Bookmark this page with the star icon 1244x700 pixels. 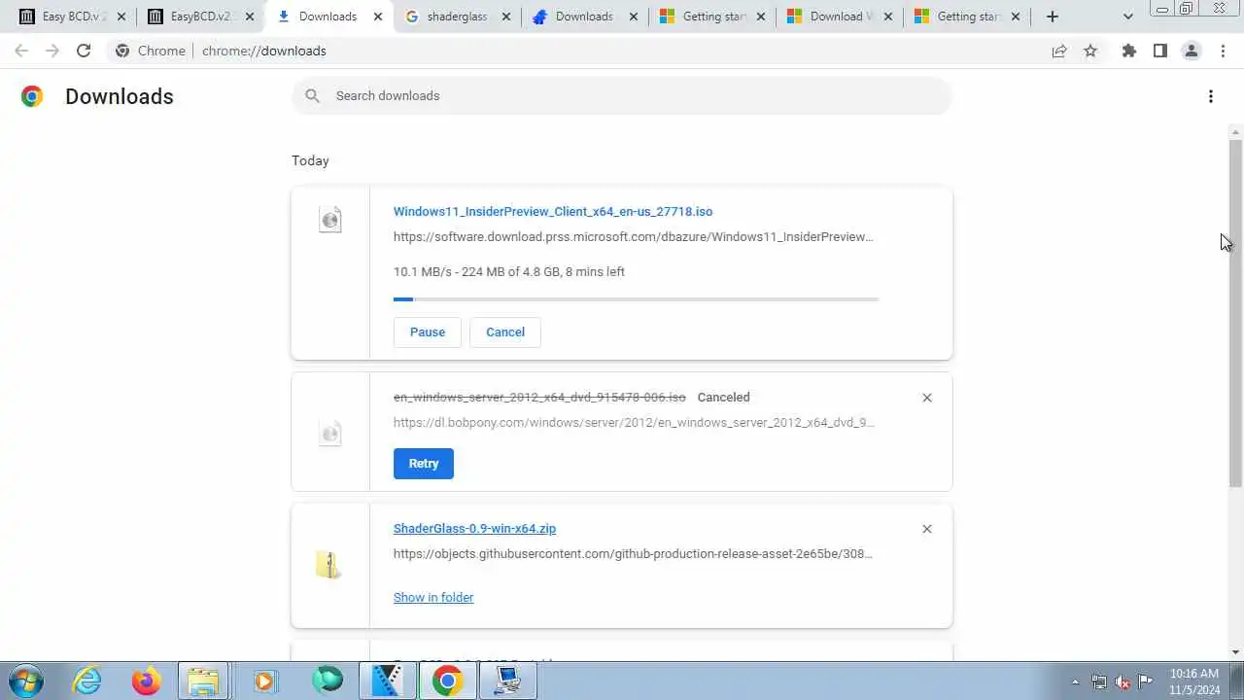coord(1090,51)
